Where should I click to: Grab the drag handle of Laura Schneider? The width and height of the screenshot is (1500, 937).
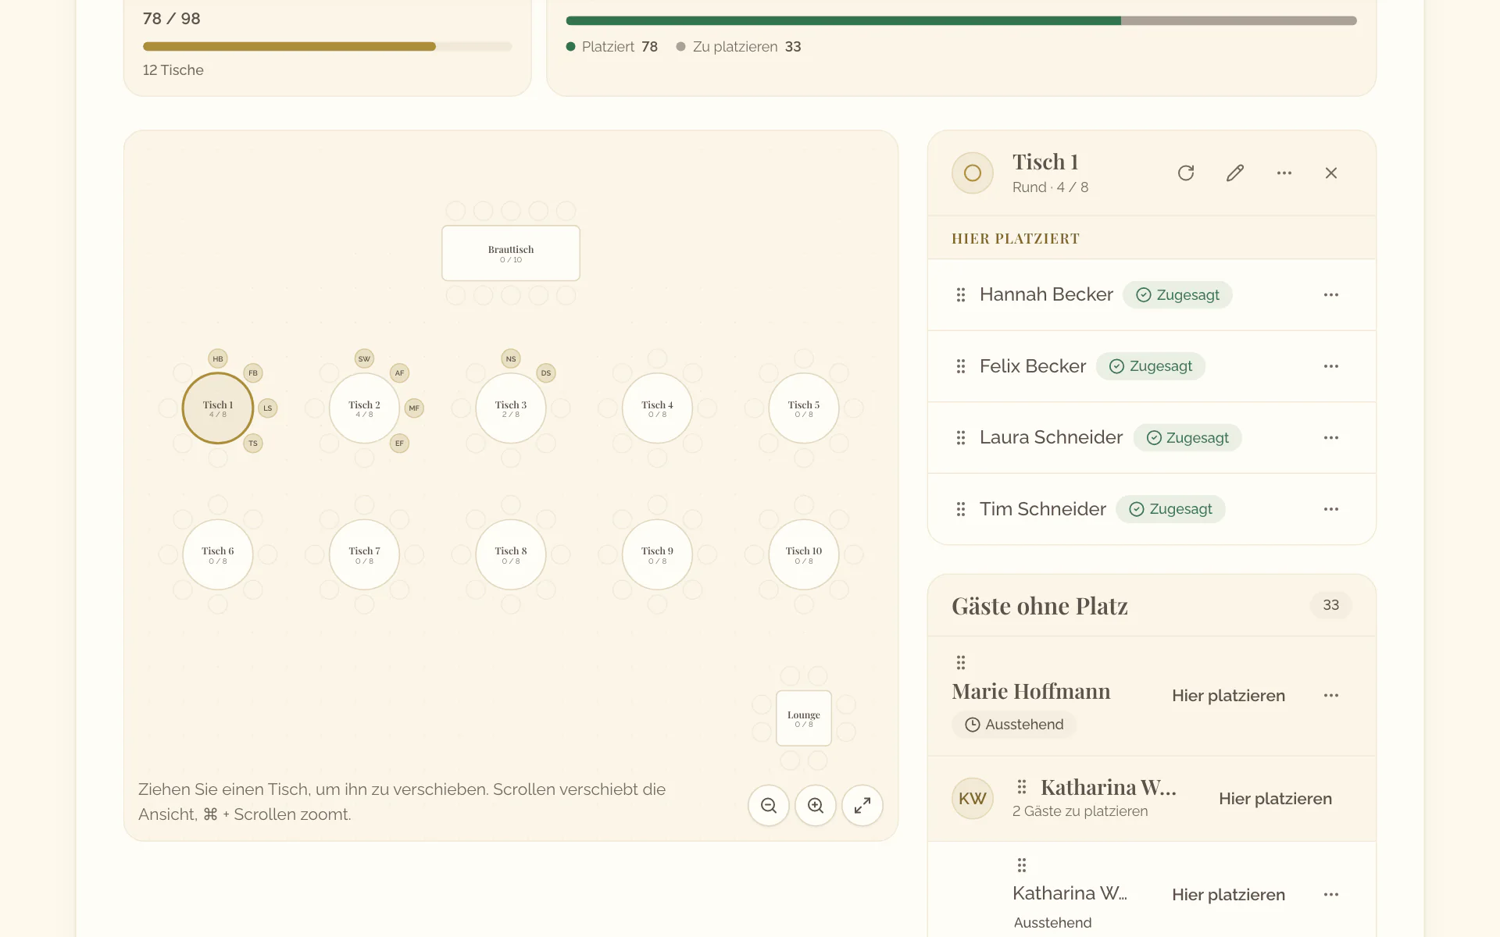(x=961, y=437)
